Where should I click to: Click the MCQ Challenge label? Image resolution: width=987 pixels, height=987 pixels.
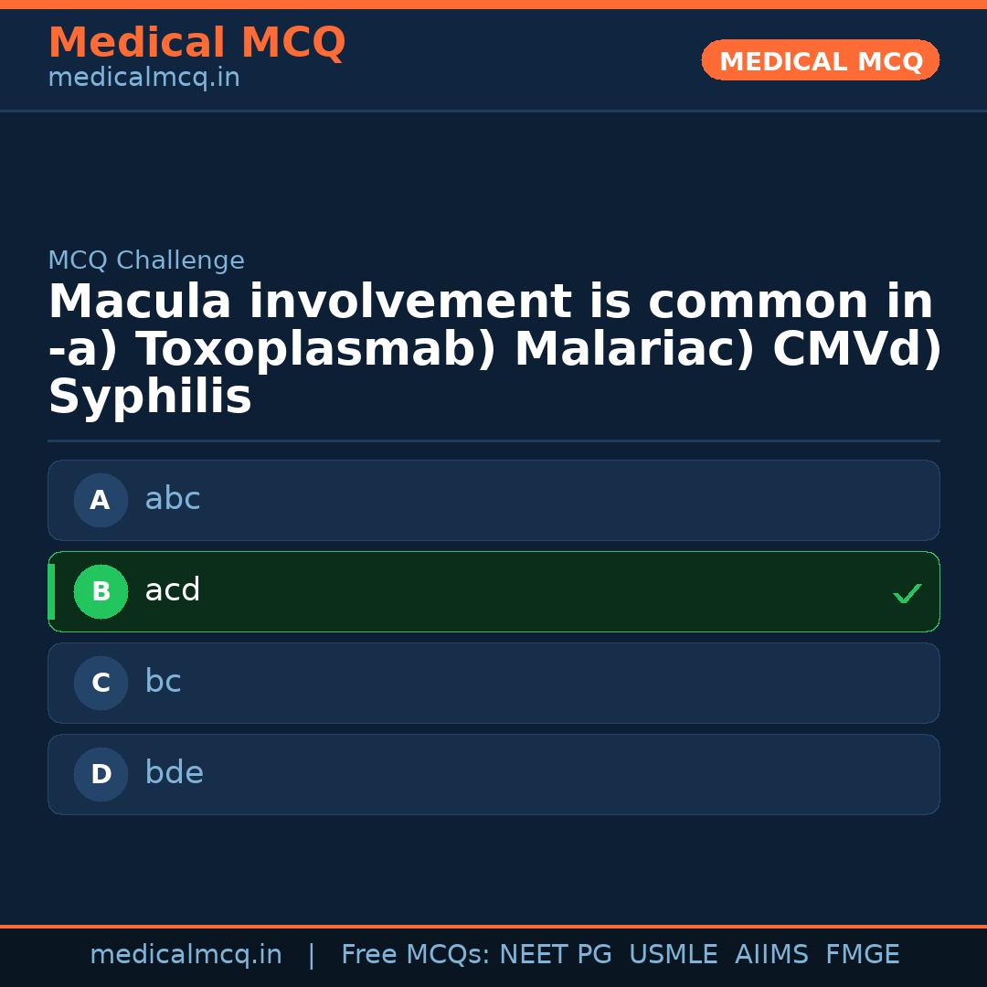146,260
